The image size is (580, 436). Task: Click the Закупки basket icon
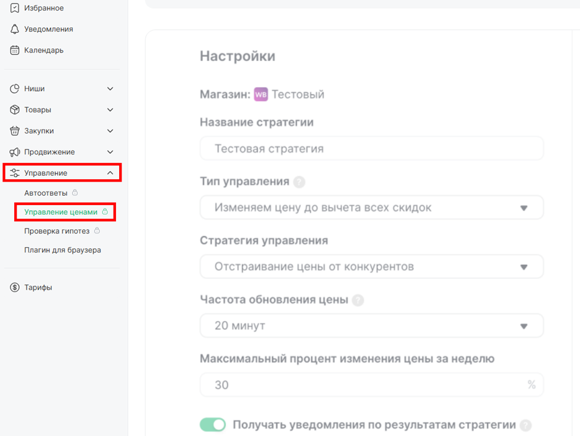pos(14,131)
